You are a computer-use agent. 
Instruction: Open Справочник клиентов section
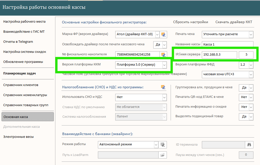click(21, 85)
